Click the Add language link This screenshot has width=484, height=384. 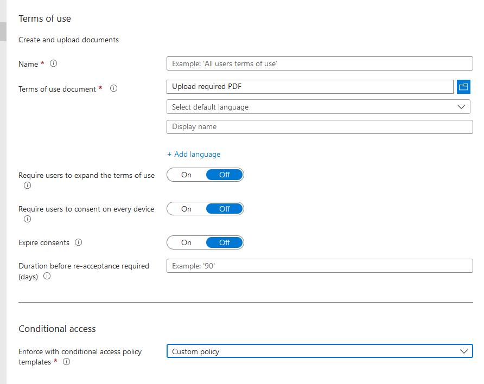(194, 154)
